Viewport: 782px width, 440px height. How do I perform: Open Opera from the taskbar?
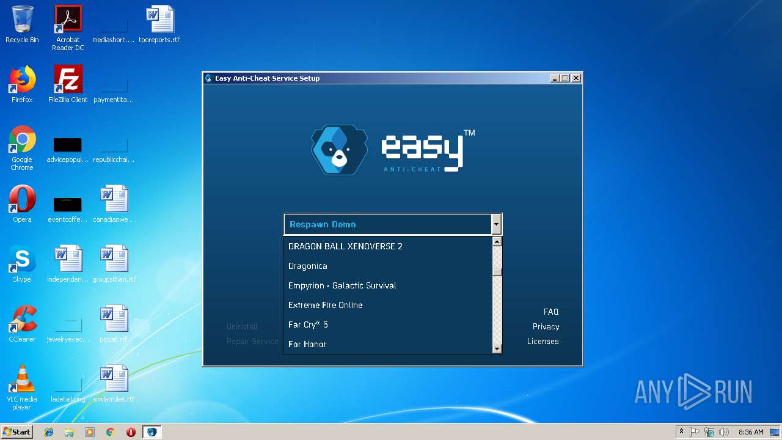coord(131,432)
